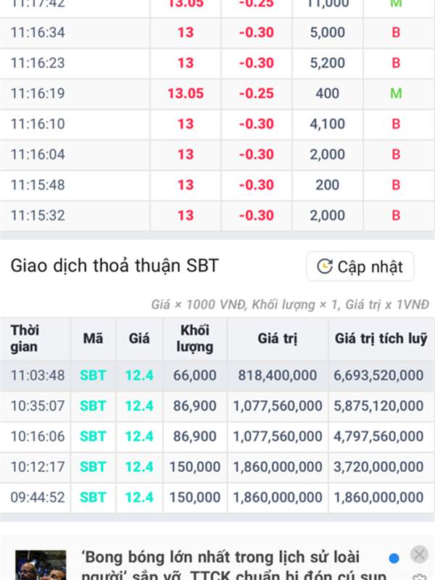Close the news ad banner
435x580 pixels.
(x=419, y=554)
